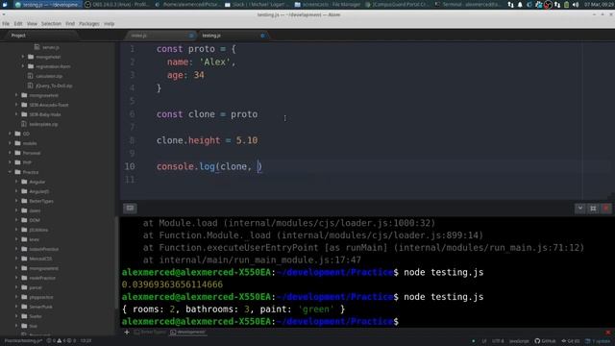615x346 pixels.
Task: Click the file path in status bar
Action: click(x=23, y=341)
